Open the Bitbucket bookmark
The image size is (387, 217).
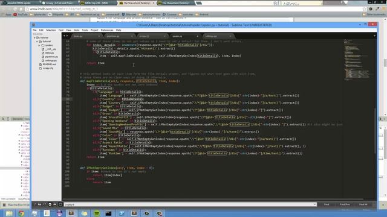click(129, 14)
